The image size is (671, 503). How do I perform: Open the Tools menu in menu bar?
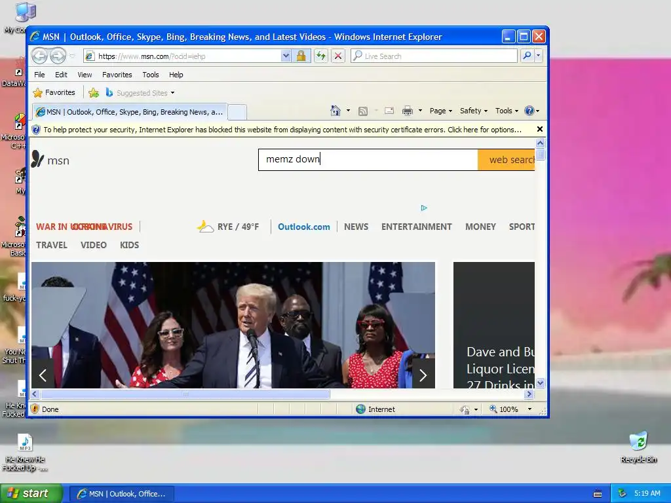click(x=151, y=75)
